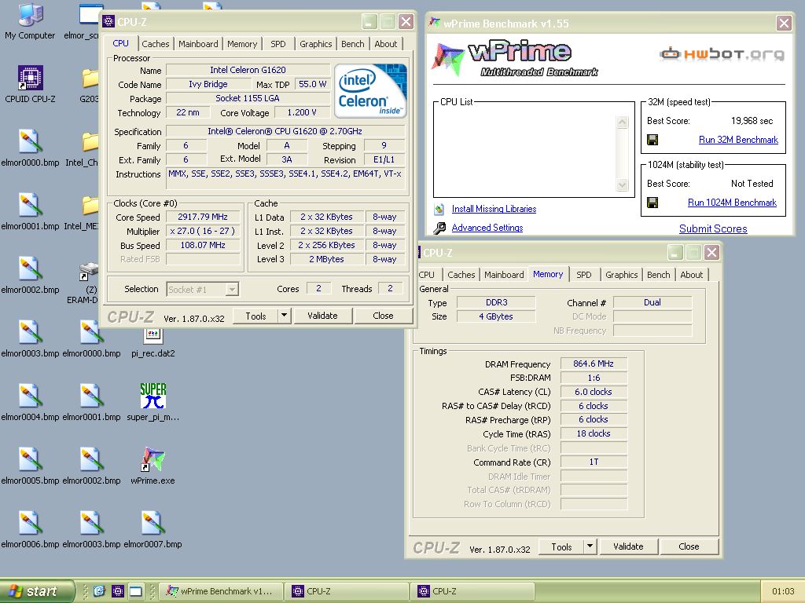Click the Install Missing Libraries icon
The height and width of the screenshot is (603, 805).
click(439, 209)
